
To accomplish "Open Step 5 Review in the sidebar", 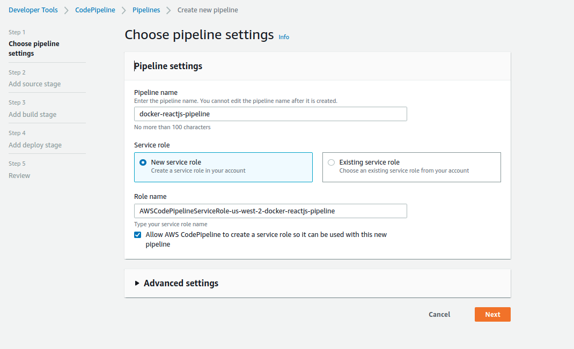I will (x=19, y=176).
